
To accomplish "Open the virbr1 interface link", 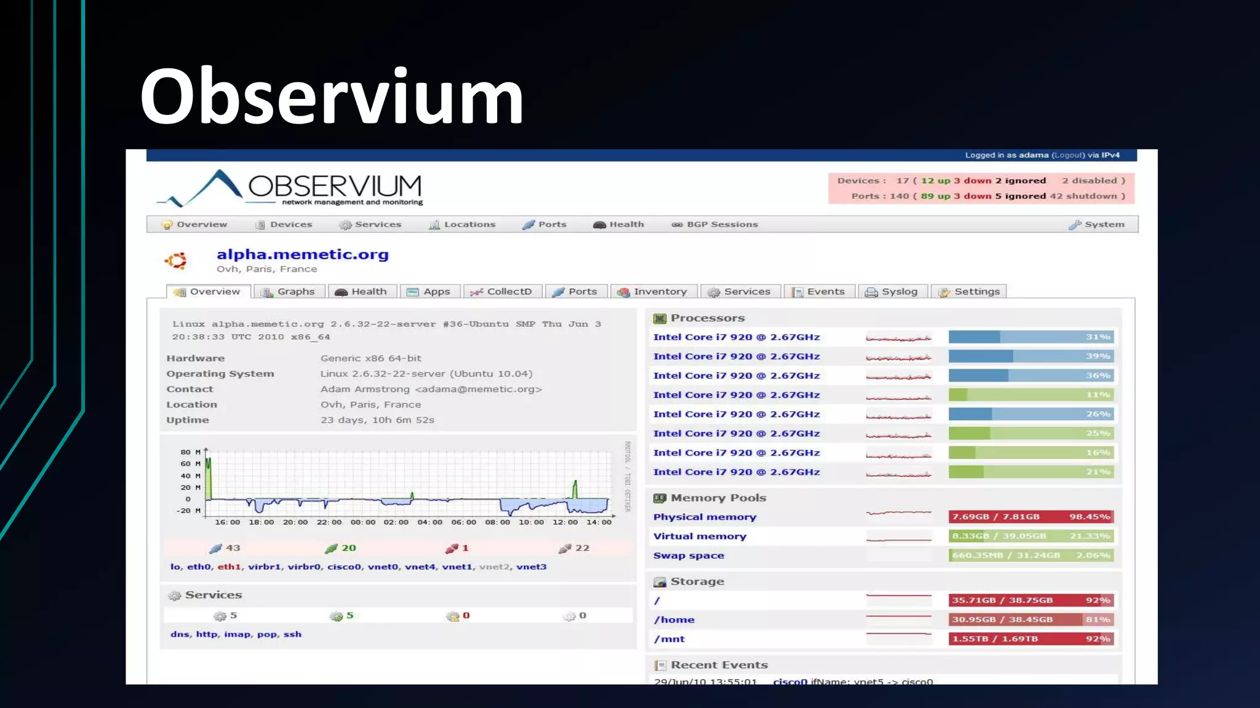I will (265, 567).
